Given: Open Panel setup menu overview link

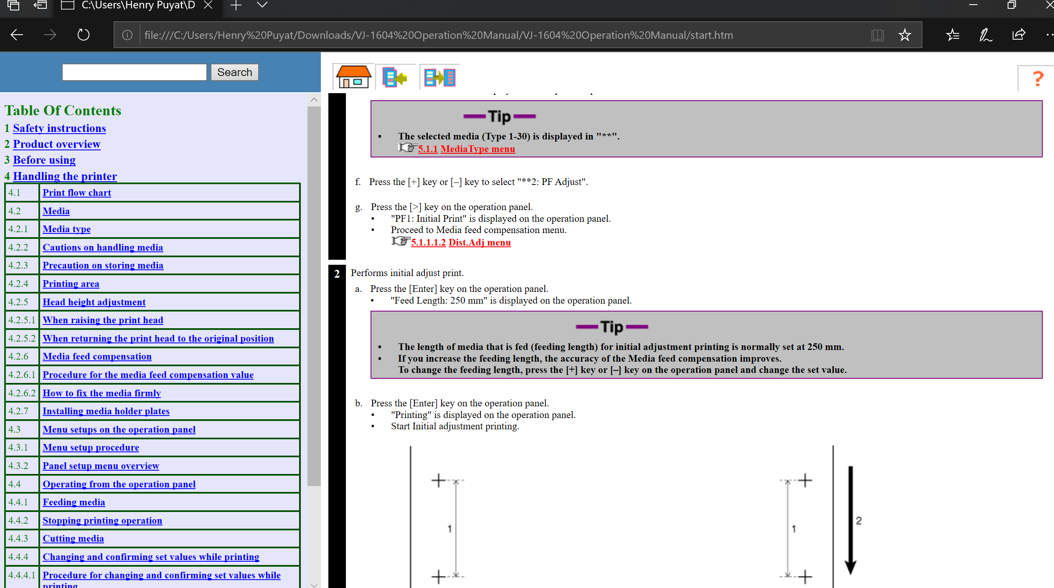Looking at the screenshot, I should click(x=101, y=466).
